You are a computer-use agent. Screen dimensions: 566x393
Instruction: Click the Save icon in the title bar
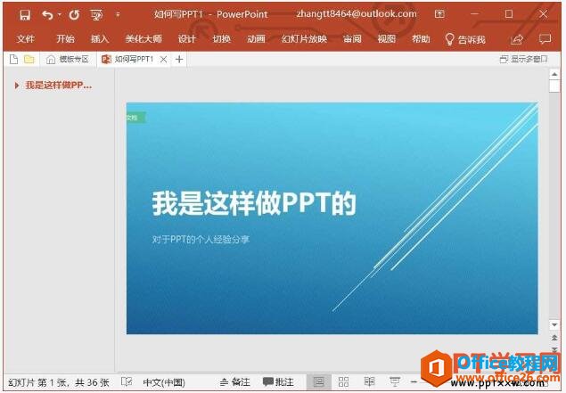click(x=25, y=15)
